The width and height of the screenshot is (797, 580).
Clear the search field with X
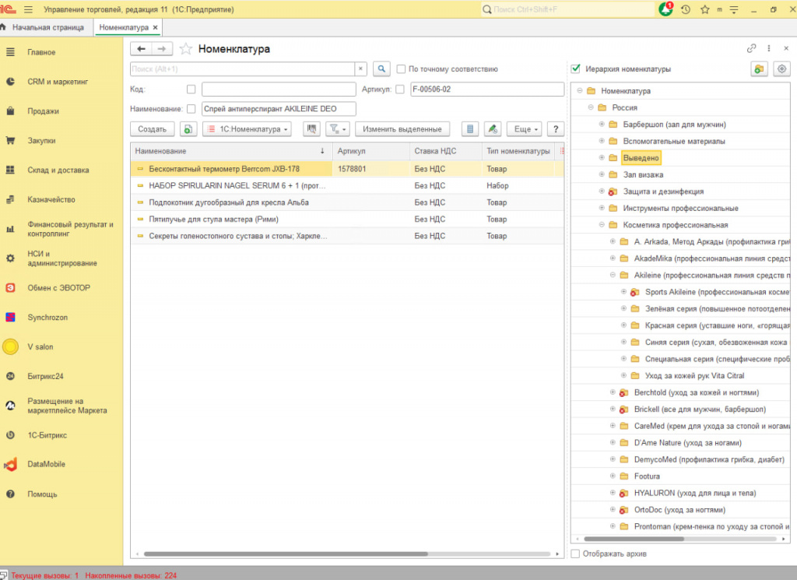pos(360,69)
